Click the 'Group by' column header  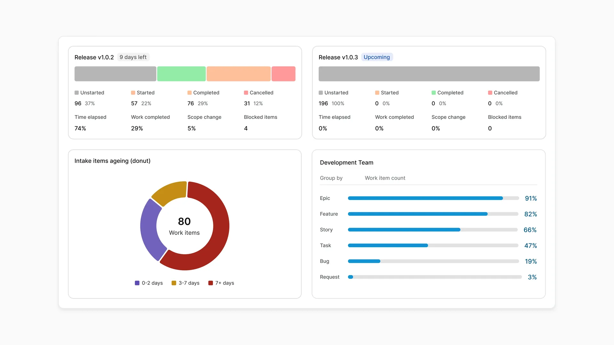point(331,178)
